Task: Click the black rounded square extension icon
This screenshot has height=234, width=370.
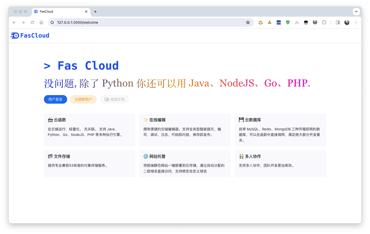Action: pyautogui.click(x=306, y=22)
